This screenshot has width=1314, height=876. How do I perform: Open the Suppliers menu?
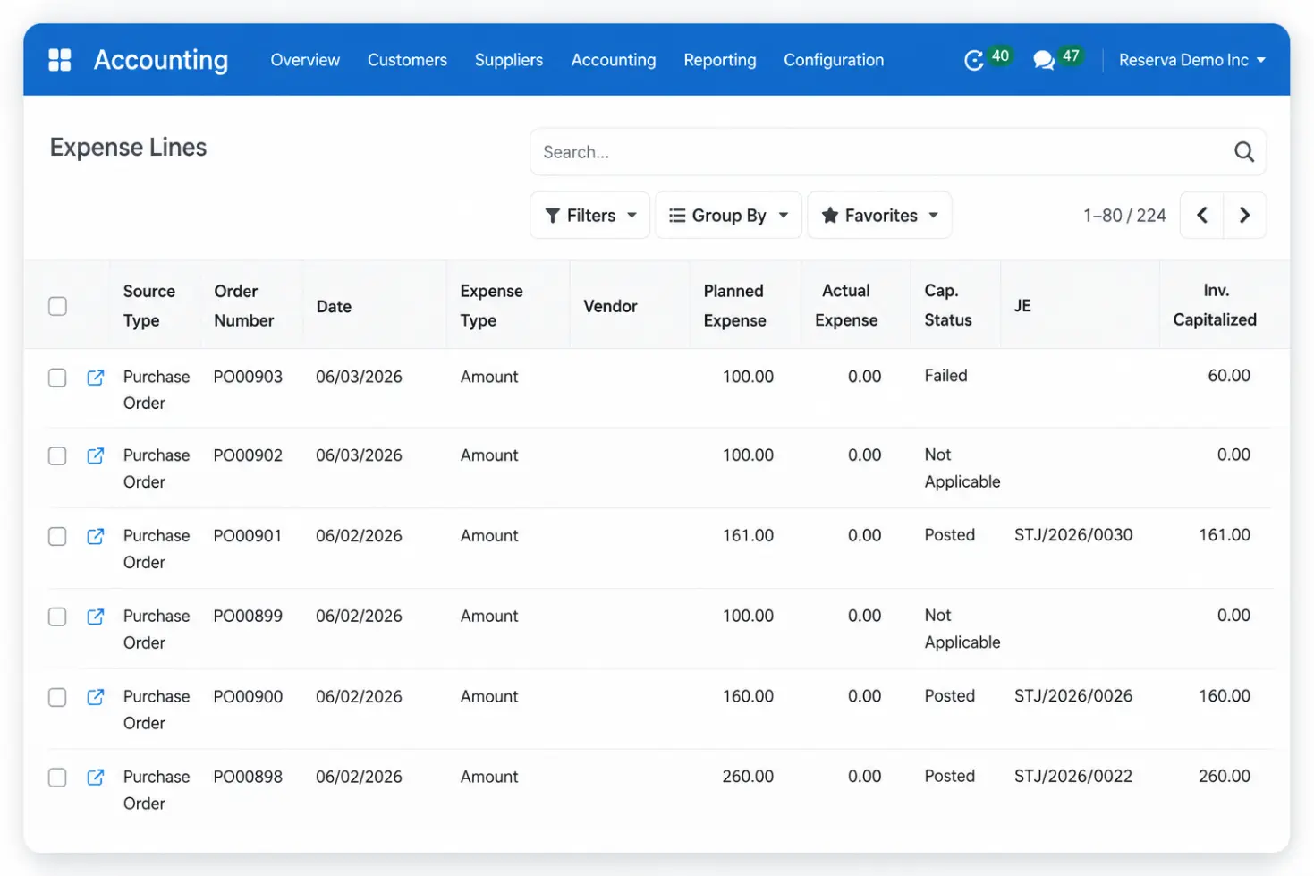pos(509,60)
